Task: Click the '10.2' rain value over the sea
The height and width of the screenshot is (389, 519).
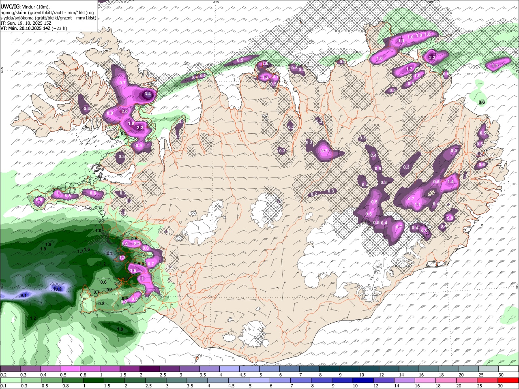Action: coord(57,289)
